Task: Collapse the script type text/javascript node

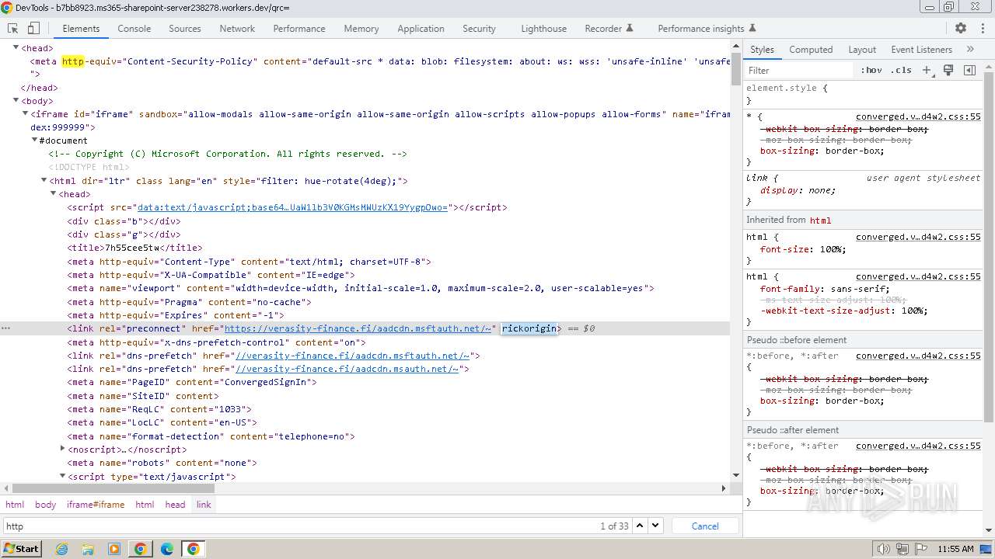Action: 62,477
